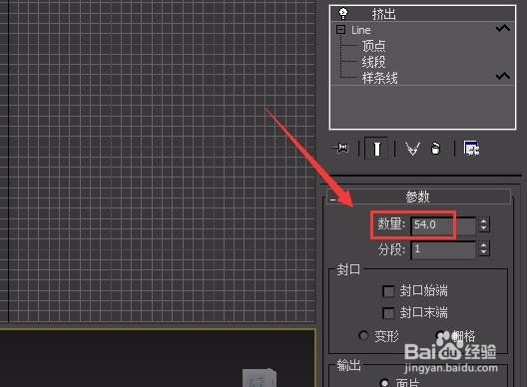The height and width of the screenshot is (387, 527).
Task: Select the Line object entry
Action: pos(361,30)
